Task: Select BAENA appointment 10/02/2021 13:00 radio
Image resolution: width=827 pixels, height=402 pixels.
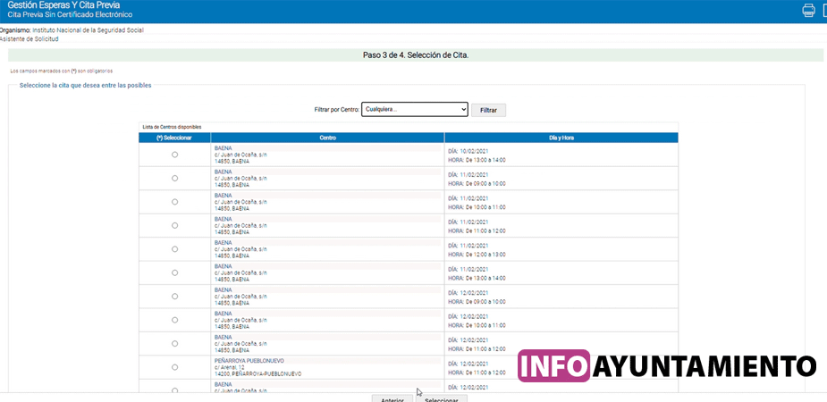Action: pyautogui.click(x=174, y=155)
